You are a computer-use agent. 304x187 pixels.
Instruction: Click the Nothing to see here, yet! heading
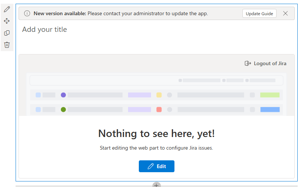pos(156,133)
